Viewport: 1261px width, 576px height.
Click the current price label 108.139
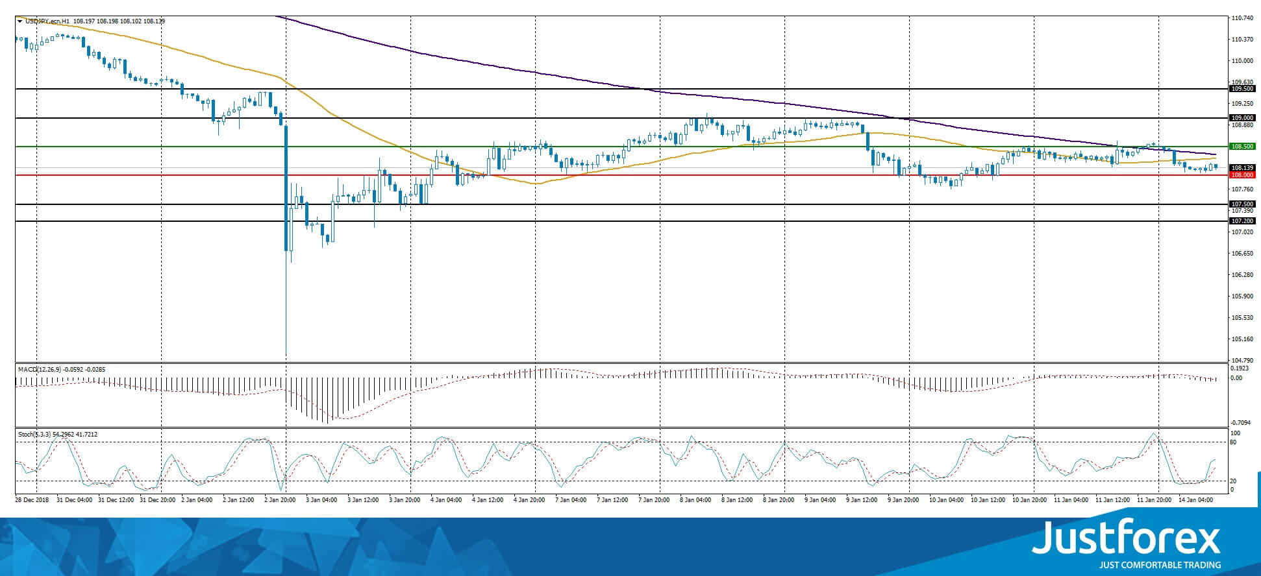(x=1242, y=168)
